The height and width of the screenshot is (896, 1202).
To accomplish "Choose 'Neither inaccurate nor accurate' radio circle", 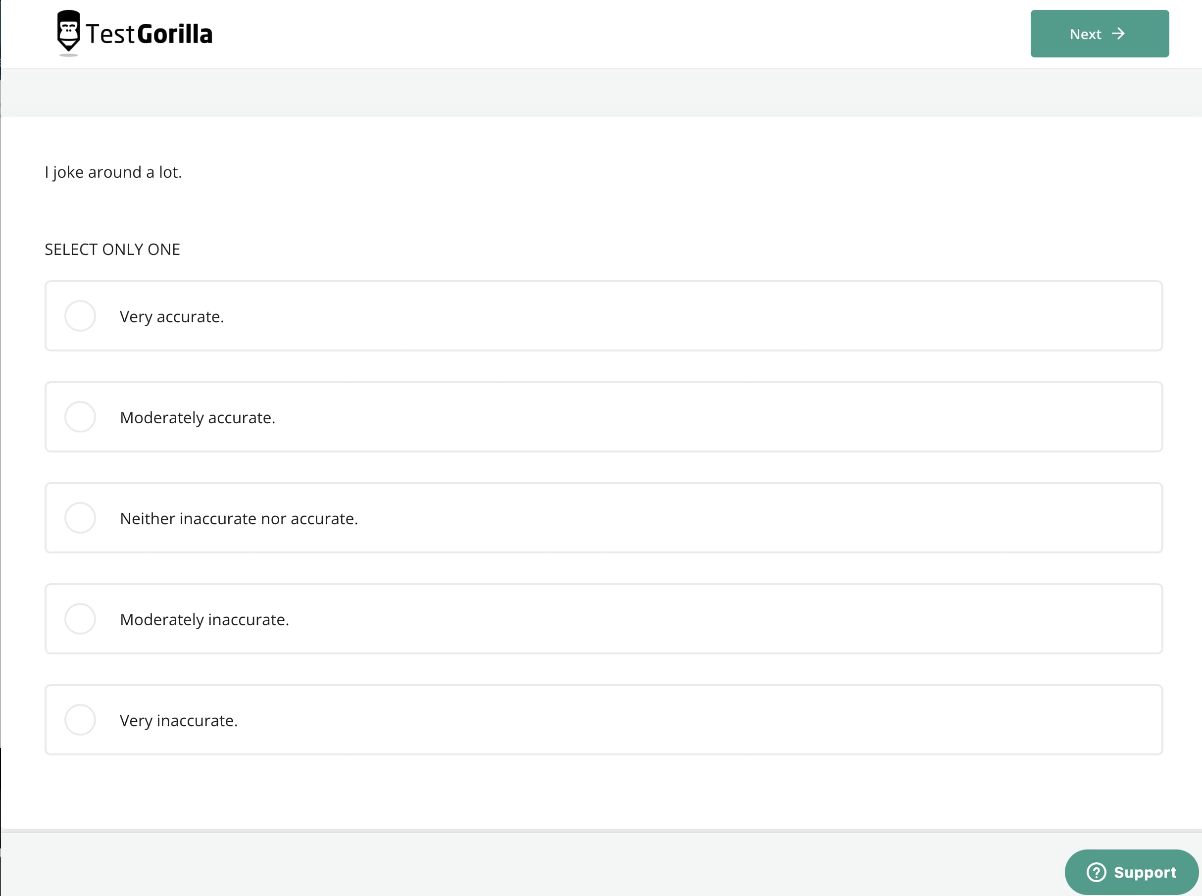I will click(x=80, y=517).
